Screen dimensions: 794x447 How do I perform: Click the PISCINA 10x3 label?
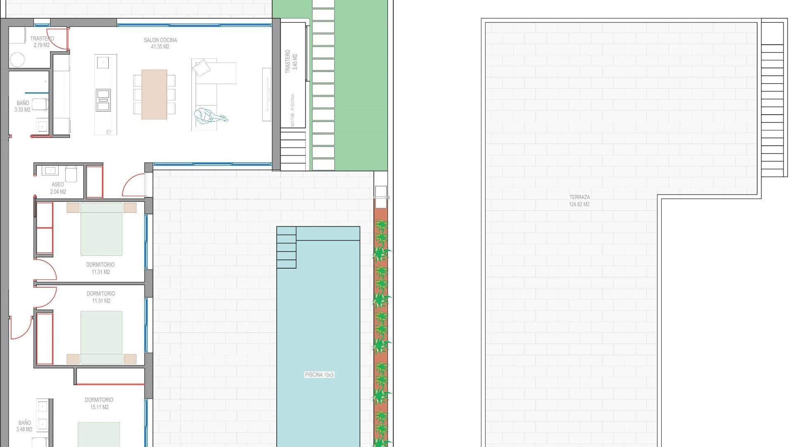click(x=319, y=375)
